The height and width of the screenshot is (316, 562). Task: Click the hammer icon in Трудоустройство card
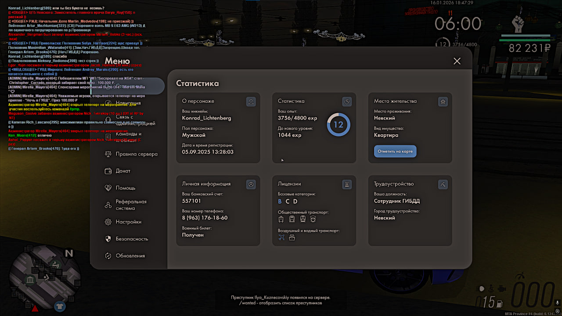click(443, 185)
